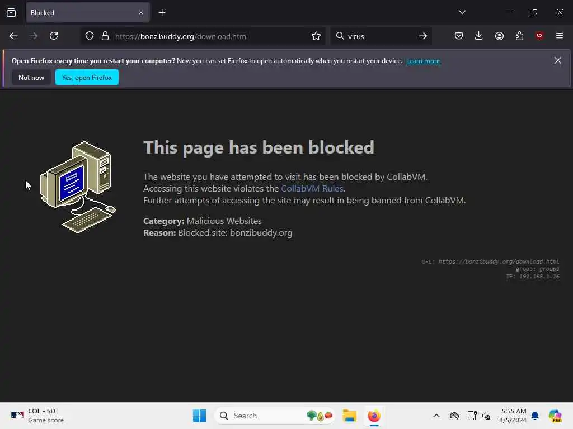
Task: Close the Blocked tab
Action: 140,13
